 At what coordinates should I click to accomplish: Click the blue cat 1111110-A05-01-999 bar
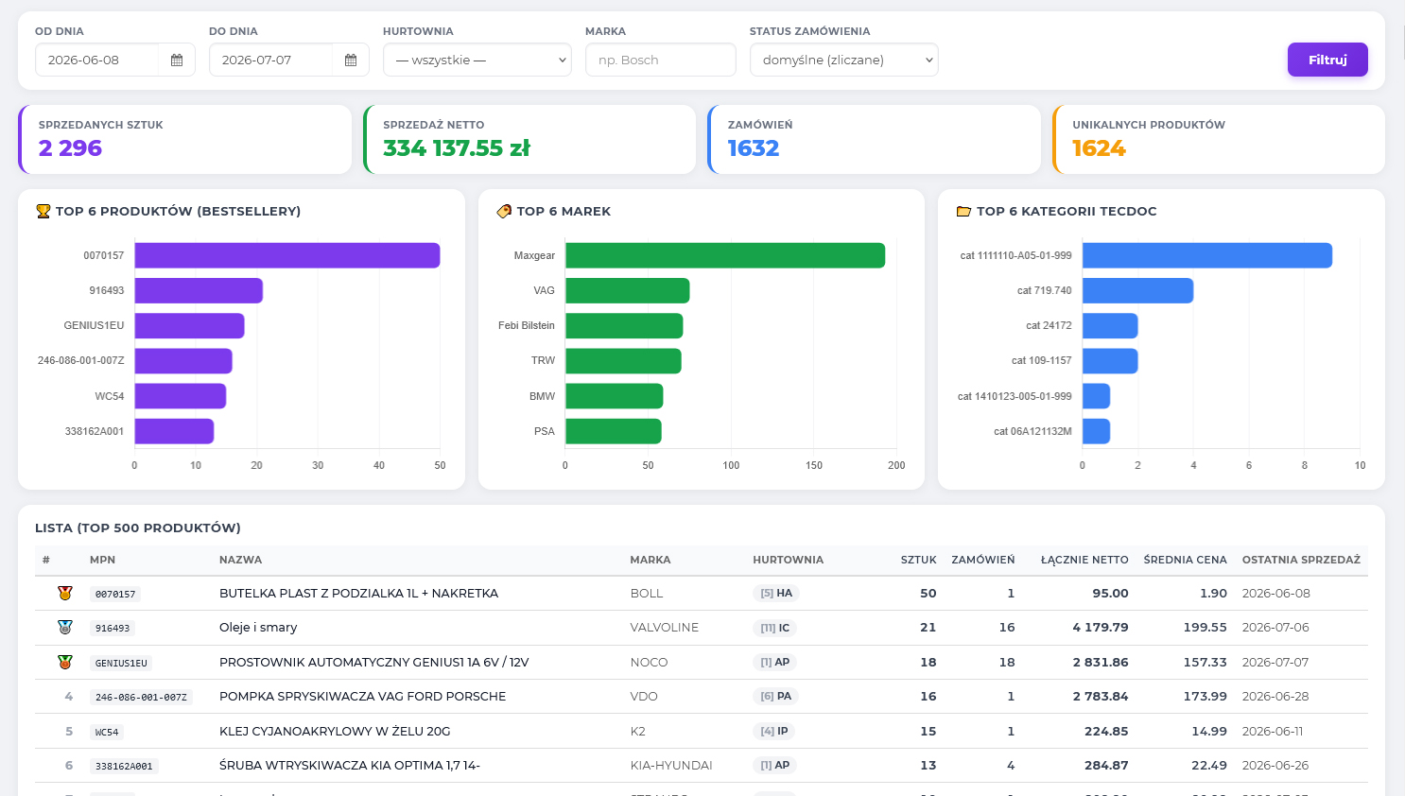tap(1207, 255)
